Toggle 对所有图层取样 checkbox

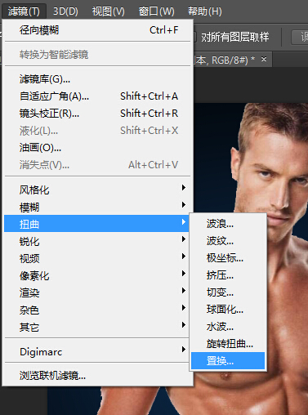[194, 37]
